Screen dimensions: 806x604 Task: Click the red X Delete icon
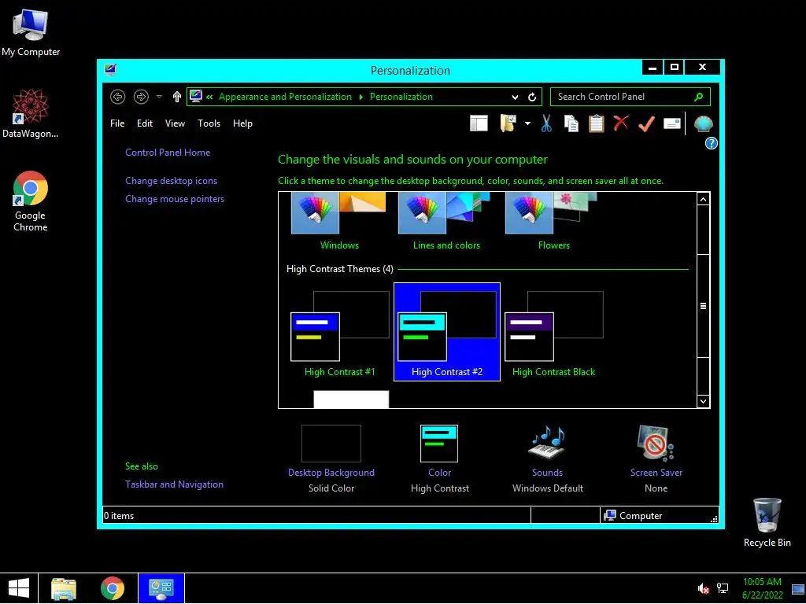[x=621, y=123]
